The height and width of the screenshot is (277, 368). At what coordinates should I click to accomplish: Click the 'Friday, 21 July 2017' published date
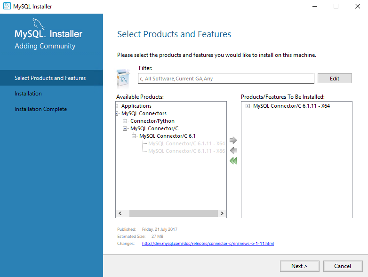[160, 230]
